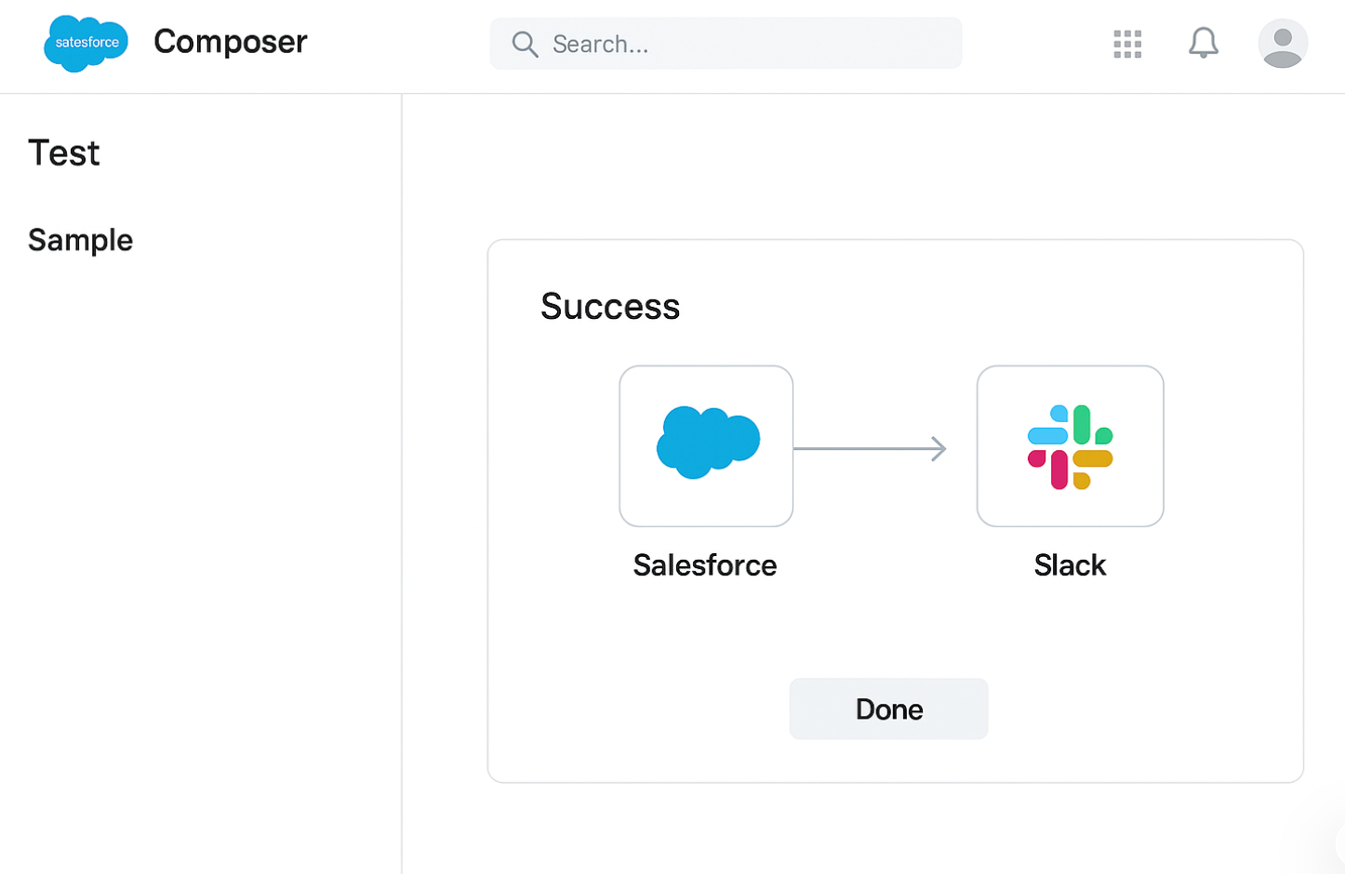Click the Salesforce label below its icon
This screenshot has width=1345, height=874.
[704, 564]
